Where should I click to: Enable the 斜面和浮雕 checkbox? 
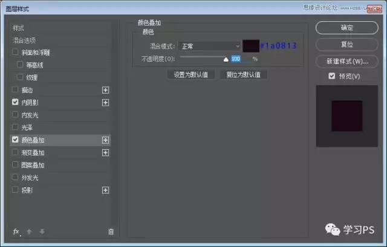point(15,53)
